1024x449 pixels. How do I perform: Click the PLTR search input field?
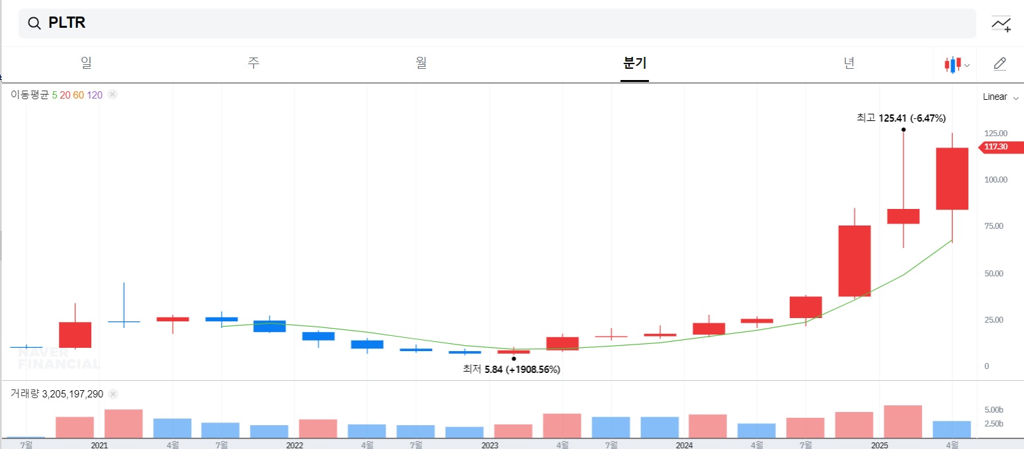(x=497, y=23)
